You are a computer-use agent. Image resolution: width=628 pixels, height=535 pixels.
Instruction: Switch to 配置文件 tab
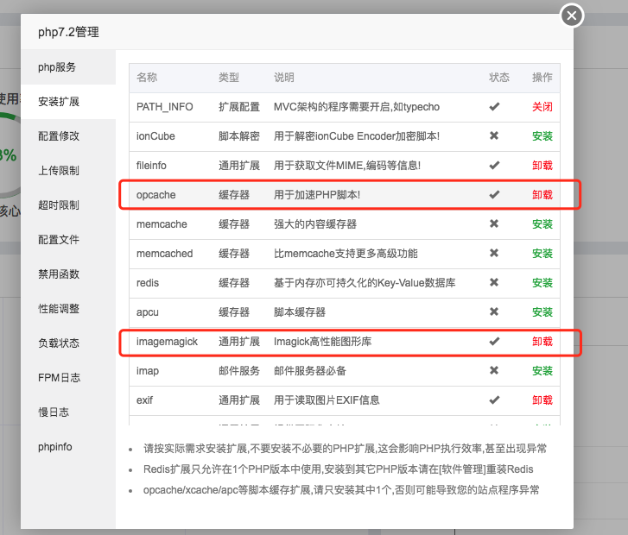(68, 239)
